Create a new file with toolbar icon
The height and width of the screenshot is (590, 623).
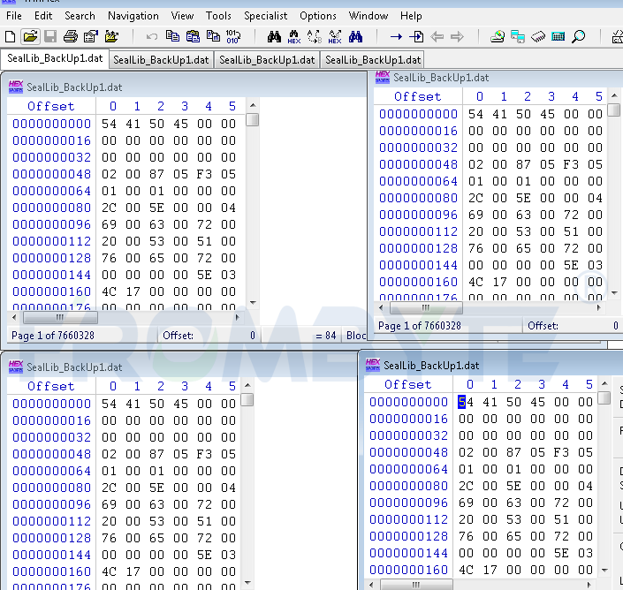click(10, 37)
